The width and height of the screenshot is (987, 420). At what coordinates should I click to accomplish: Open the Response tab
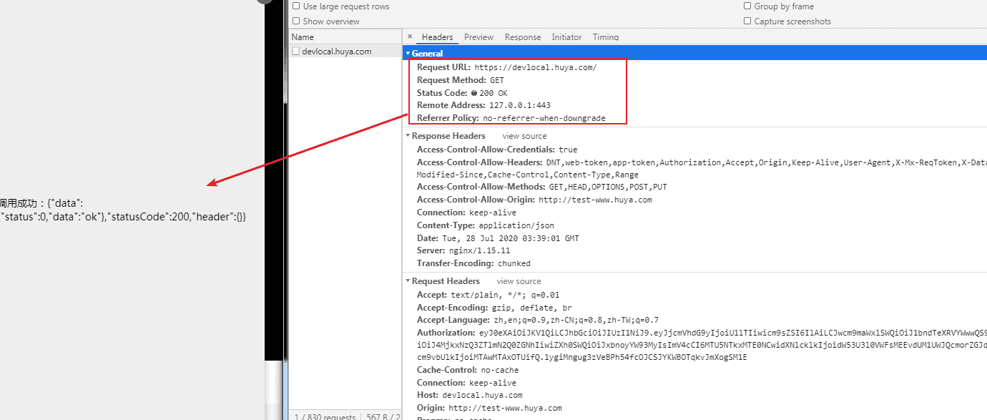point(522,37)
